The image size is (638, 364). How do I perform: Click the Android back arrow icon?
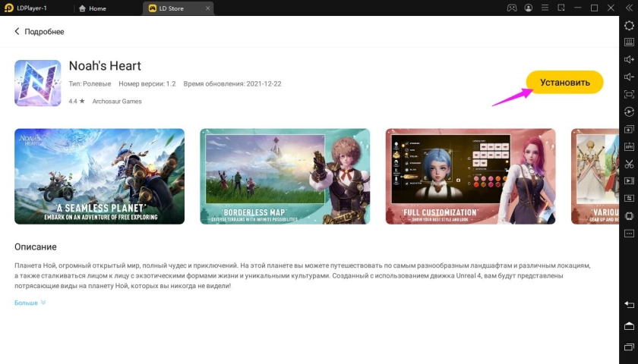click(x=629, y=305)
